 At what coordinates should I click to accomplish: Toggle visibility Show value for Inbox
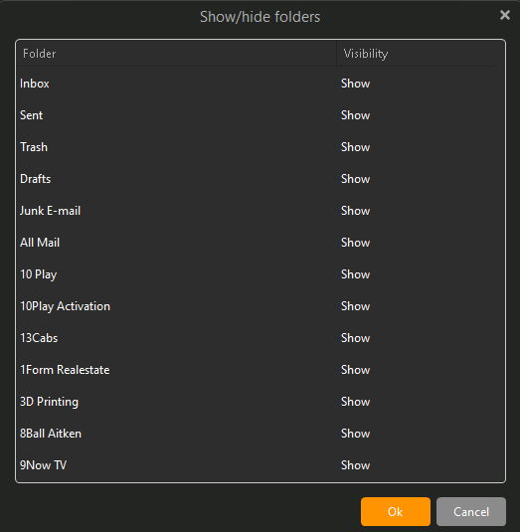coord(355,84)
